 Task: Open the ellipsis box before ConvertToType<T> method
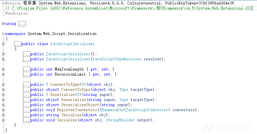[x=27, y=85]
